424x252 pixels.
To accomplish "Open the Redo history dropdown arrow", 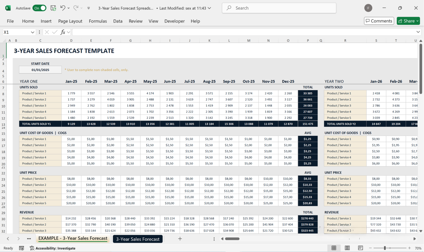I will pos(82,8).
